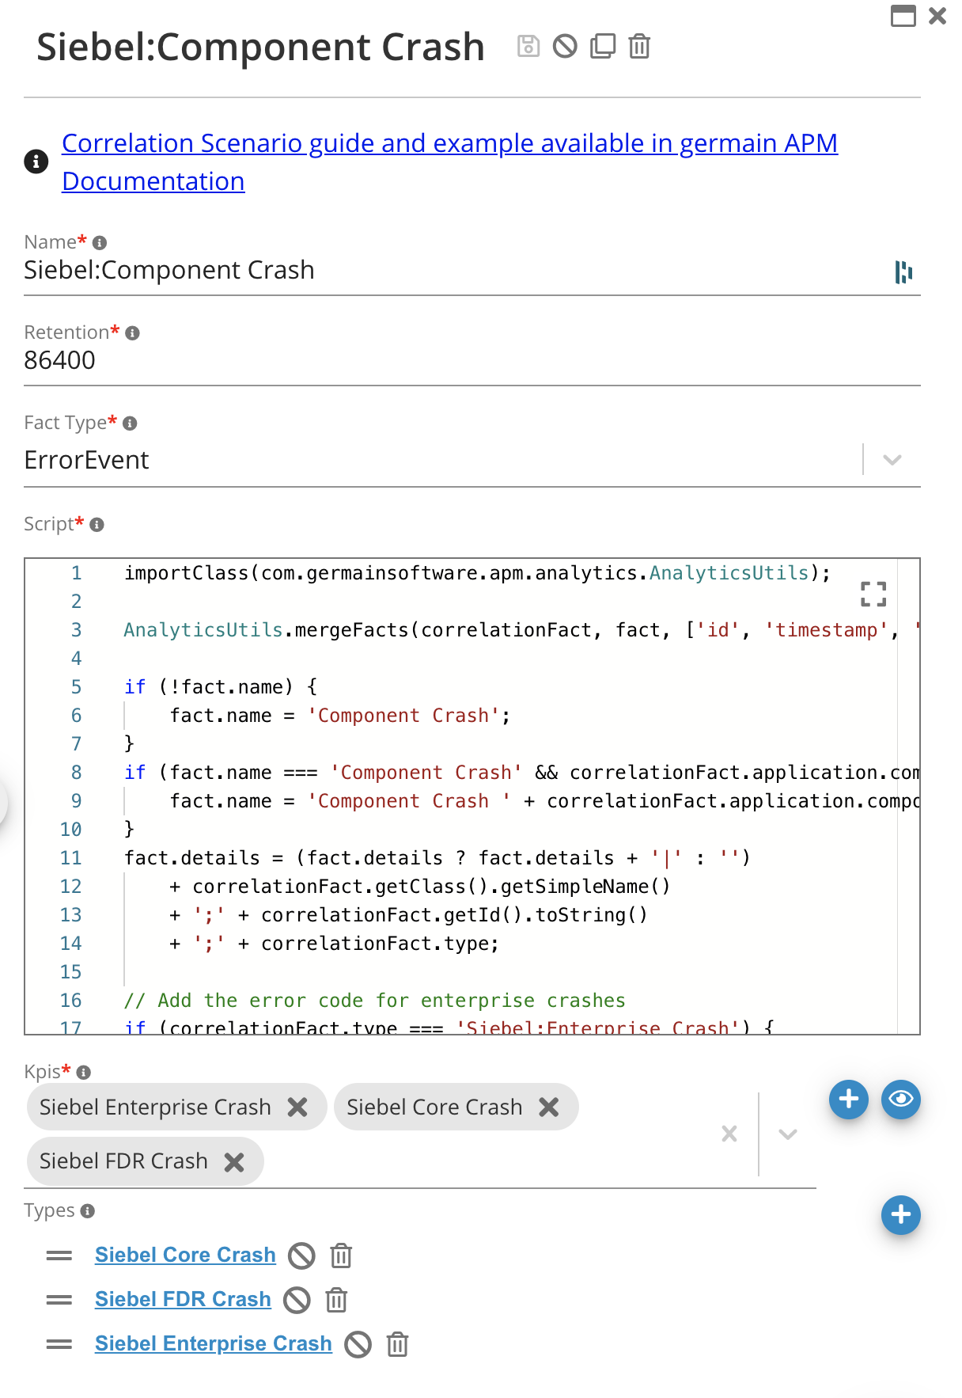Viewport: 962px width, 1398px height.
Task: Expand the Kpis selection dropdown
Action: coord(787,1134)
